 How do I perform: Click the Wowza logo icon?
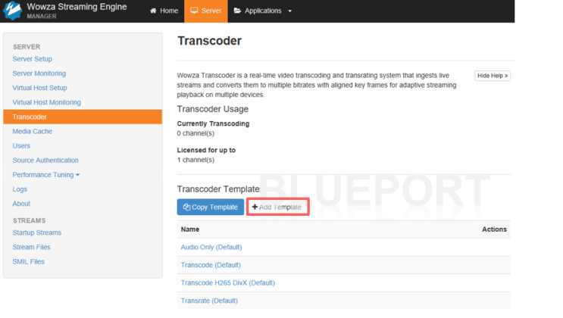click(13, 11)
